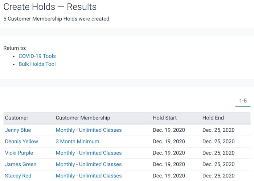Open Stacey Red's Monthly - Unlimited Classes membership

pos(89,176)
